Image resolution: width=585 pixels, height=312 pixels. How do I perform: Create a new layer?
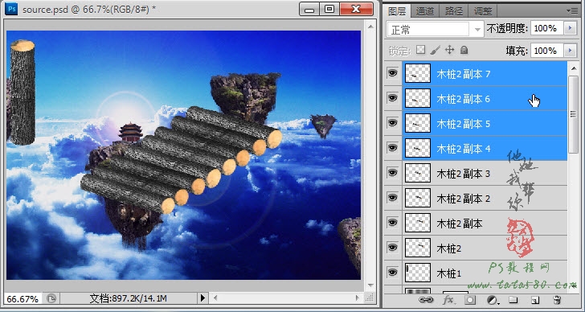click(x=535, y=300)
